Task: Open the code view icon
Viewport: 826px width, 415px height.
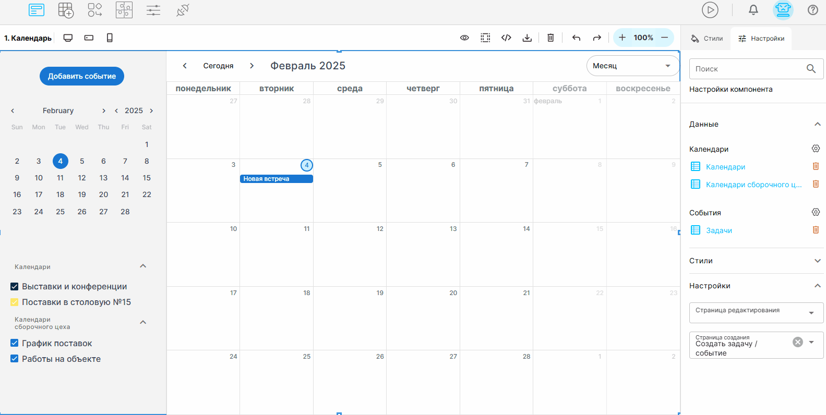Action: click(506, 38)
